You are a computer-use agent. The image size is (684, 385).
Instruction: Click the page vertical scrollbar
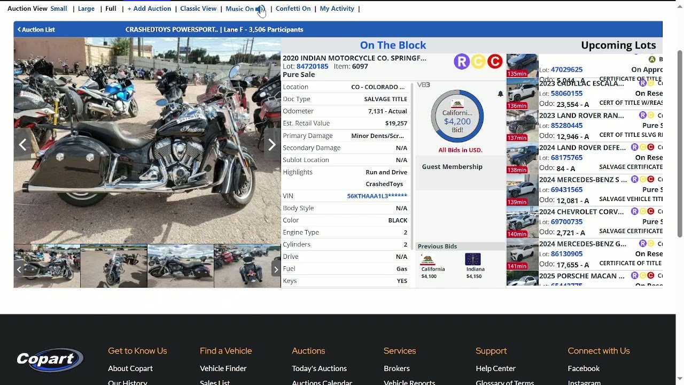click(x=680, y=144)
